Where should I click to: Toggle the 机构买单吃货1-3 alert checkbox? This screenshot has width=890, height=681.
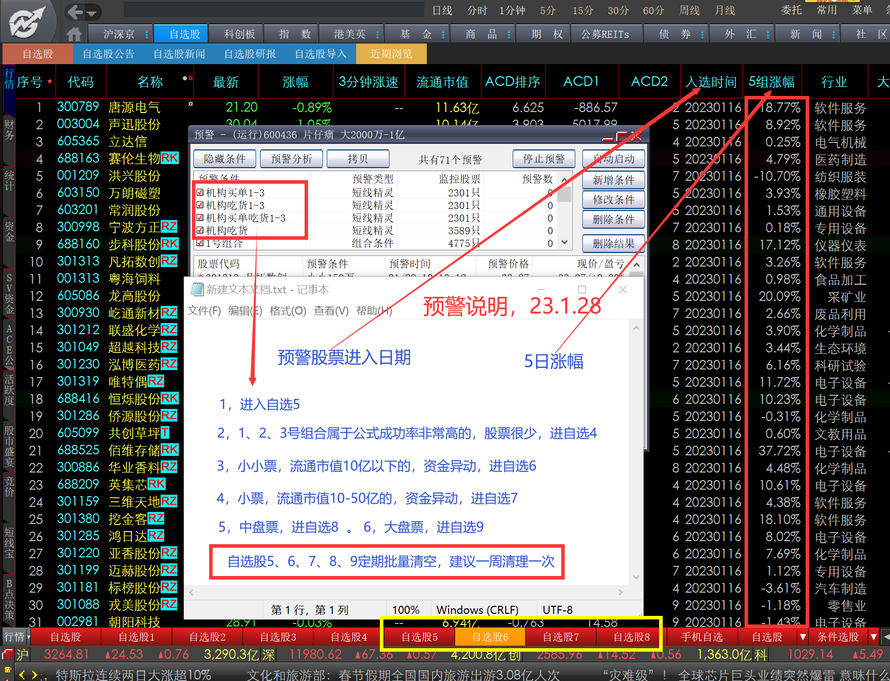(200, 218)
